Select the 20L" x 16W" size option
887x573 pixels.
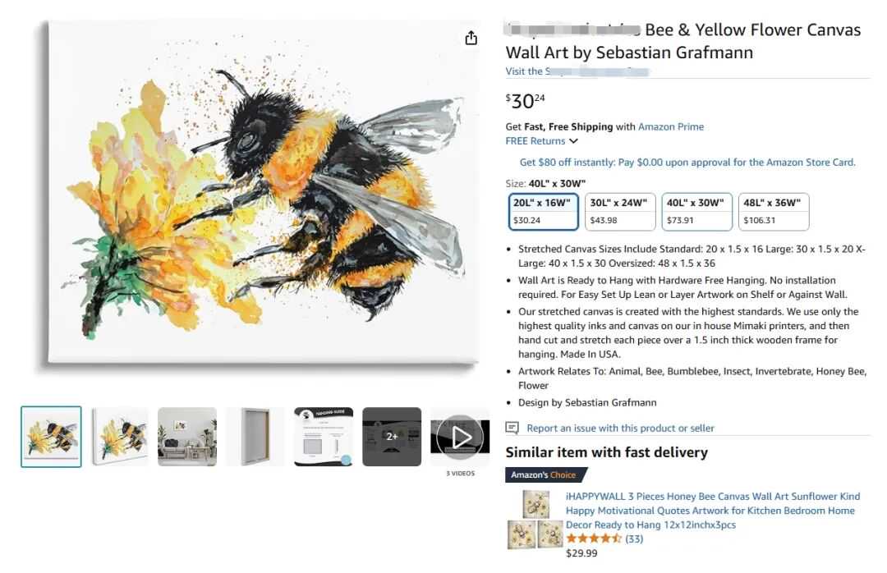(x=544, y=211)
